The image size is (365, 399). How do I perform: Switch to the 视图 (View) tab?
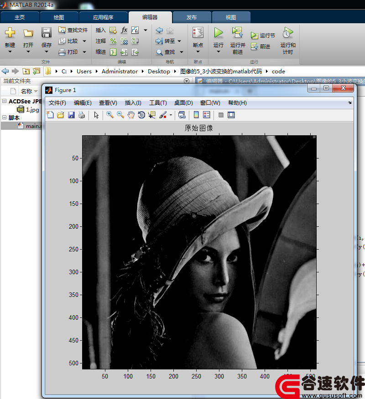(231, 17)
